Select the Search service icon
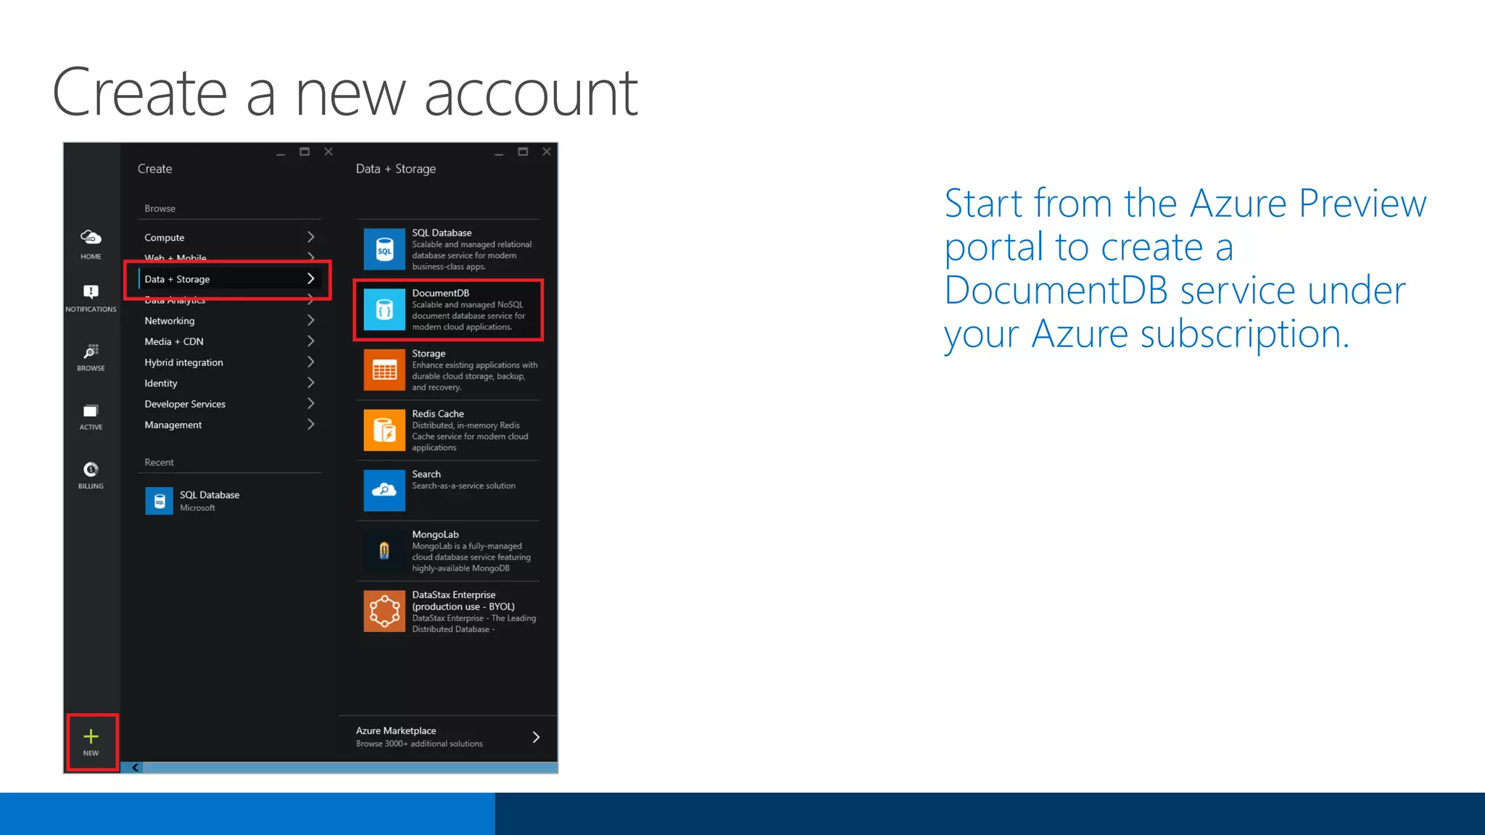Viewport: 1485px width, 835px height. pos(384,490)
